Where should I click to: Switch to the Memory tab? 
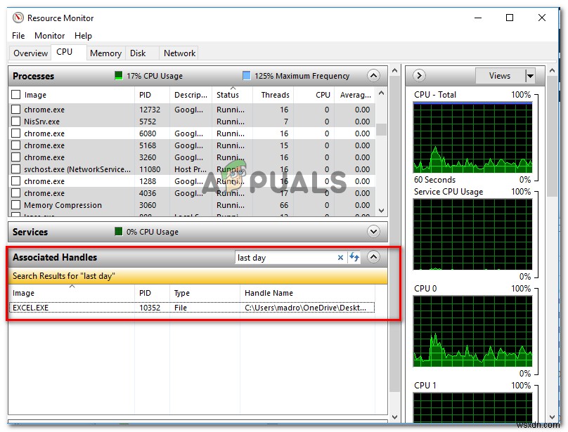coord(105,53)
